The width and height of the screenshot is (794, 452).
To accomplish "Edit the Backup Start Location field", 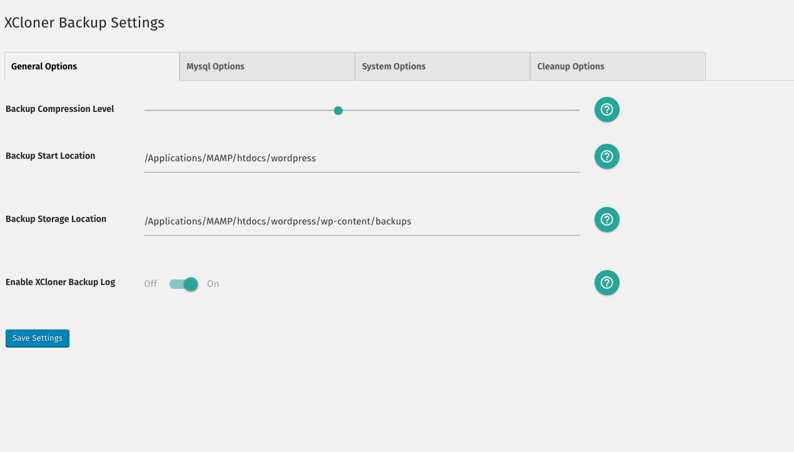I will (x=362, y=158).
